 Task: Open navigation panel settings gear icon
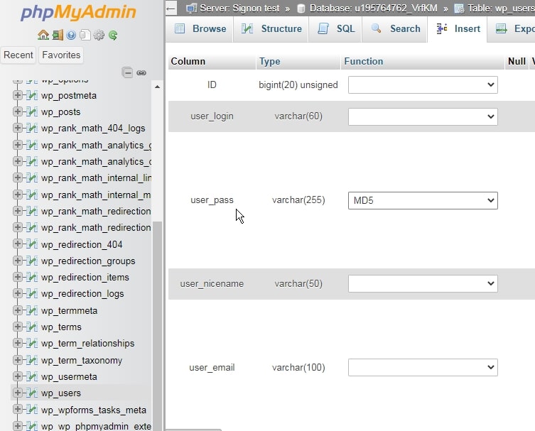coord(99,35)
